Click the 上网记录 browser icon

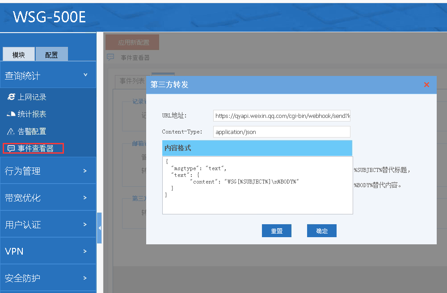pyautogui.click(x=11, y=97)
